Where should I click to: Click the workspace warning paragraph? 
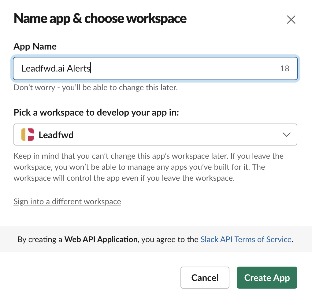coord(148,167)
